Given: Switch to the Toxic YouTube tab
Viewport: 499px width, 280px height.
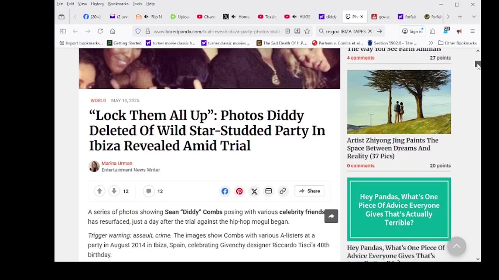Looking at the screenshot, I should click(267, 17).
